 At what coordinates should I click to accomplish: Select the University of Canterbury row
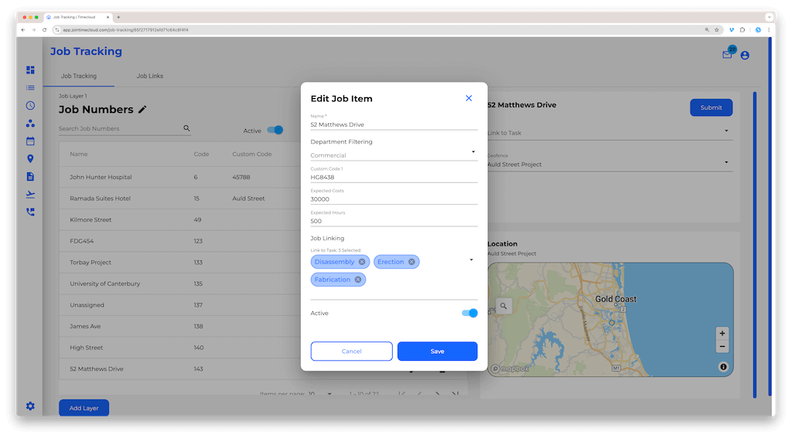180,284
